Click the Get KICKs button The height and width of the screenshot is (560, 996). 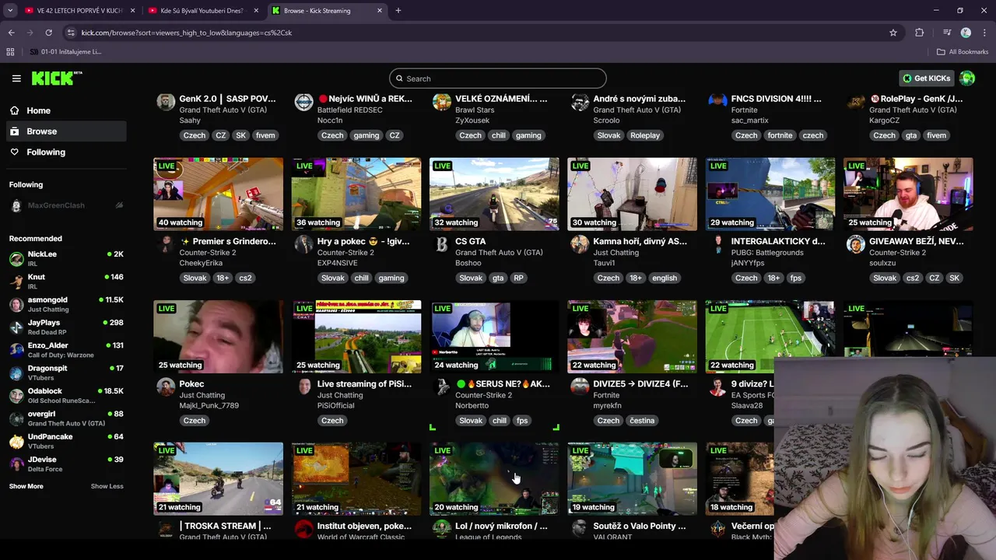[927, 79]
